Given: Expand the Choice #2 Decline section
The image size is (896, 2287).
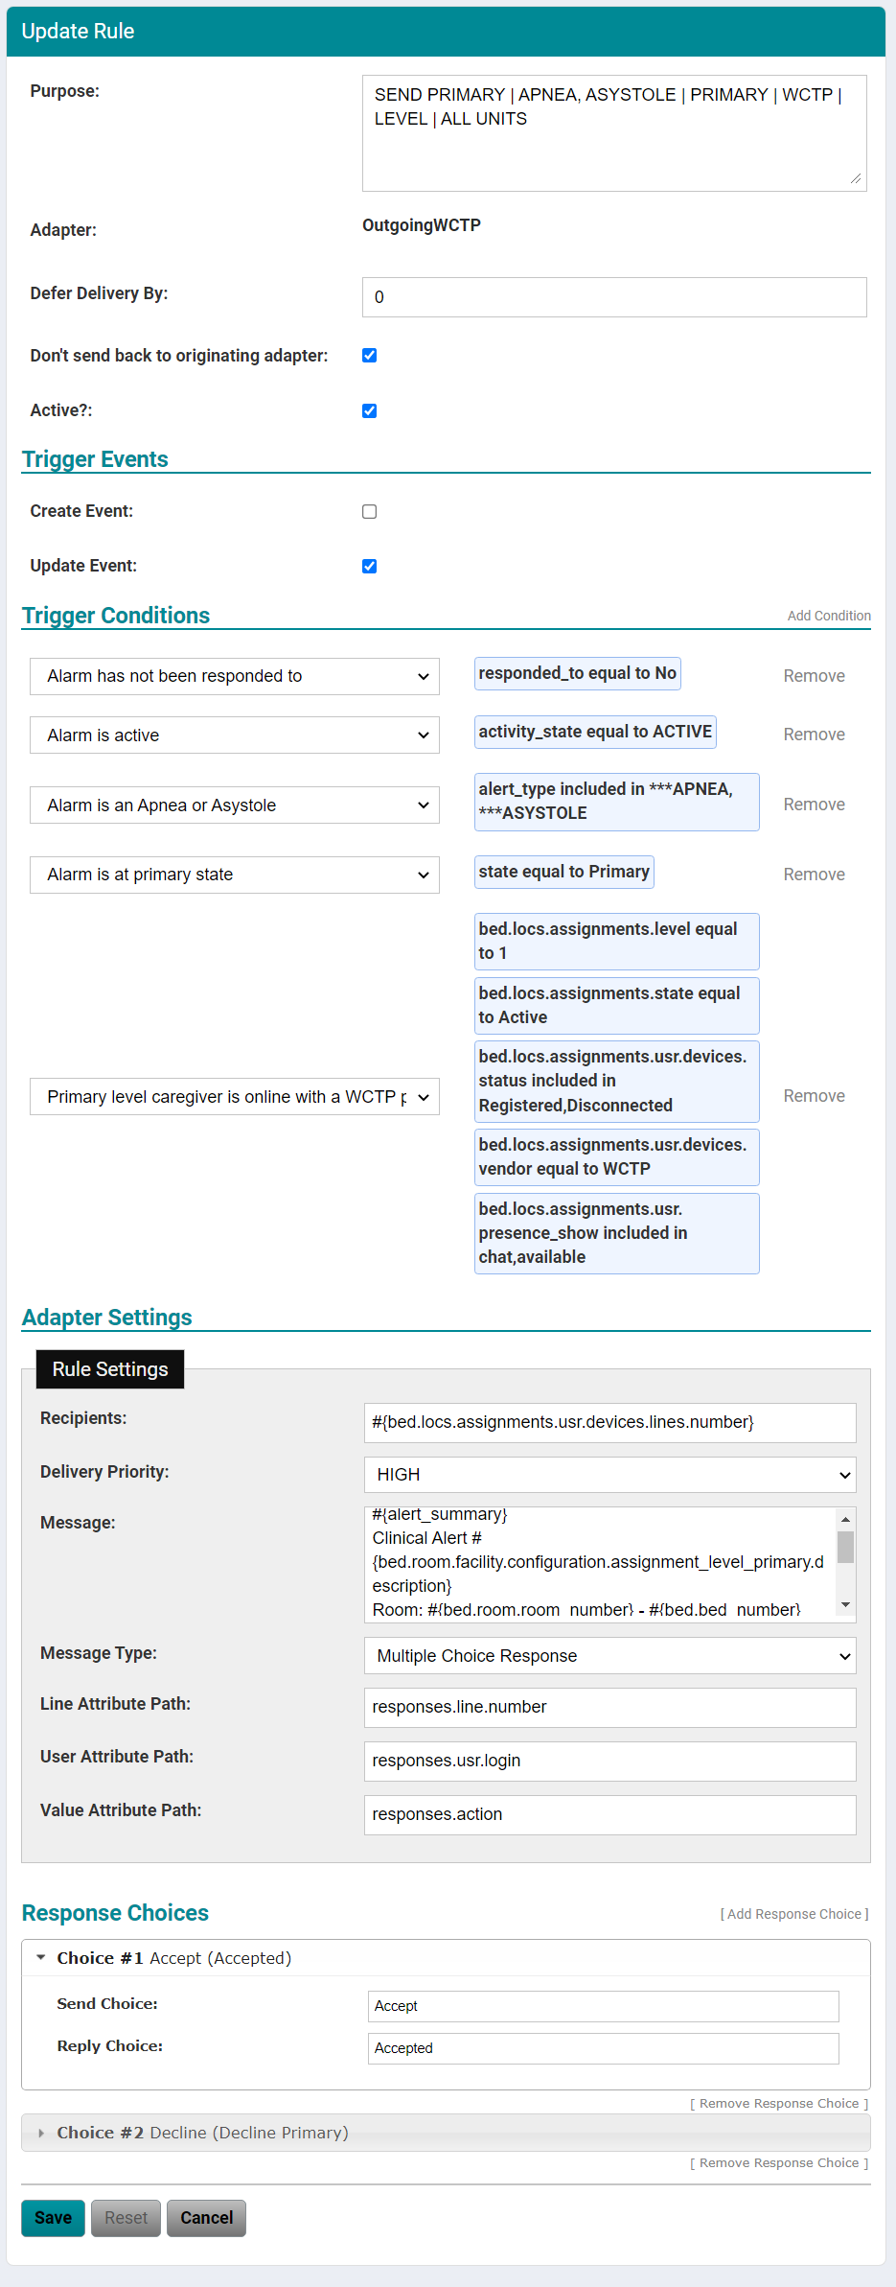Looking at the screenshot, I should pos(42,2133).
